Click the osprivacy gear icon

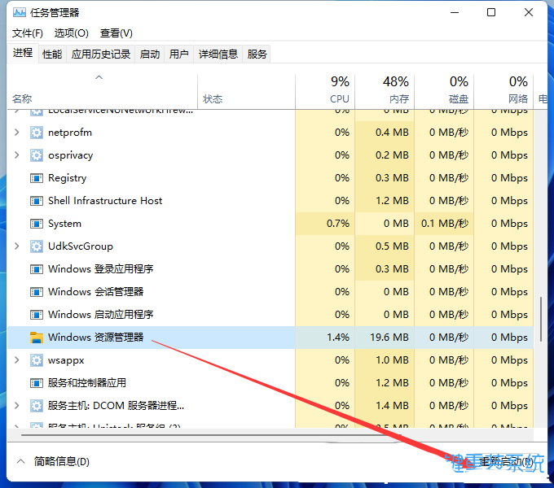pyautogui.click(x=37, y=155)
